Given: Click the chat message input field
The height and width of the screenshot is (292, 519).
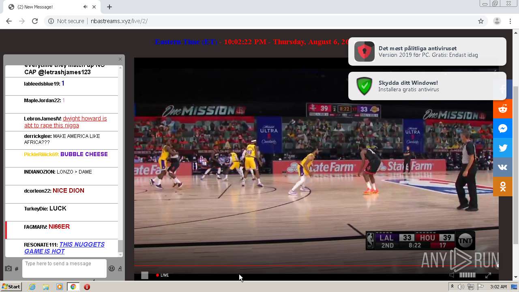Looking at the screenshot, I should [x=64, y=268].
